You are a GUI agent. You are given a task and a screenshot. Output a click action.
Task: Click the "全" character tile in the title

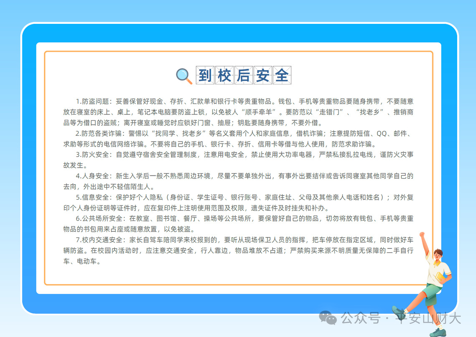[x=282, y=76]
